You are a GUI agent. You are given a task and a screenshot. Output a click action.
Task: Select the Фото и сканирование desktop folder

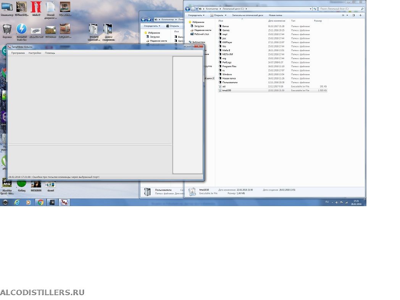point(108,32)
